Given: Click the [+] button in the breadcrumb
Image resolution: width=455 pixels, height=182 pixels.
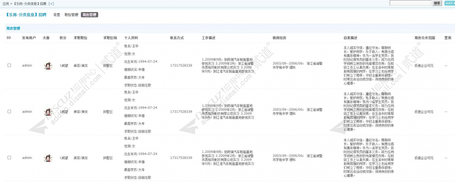Looking at the screenshot, I should point(51,3).
